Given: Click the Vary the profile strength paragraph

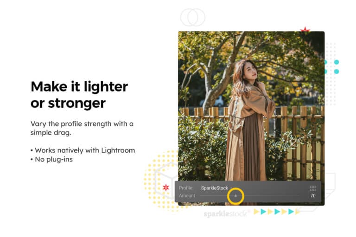Looking at the screenshot, I should pyautogui.click(x=82, y=128).
